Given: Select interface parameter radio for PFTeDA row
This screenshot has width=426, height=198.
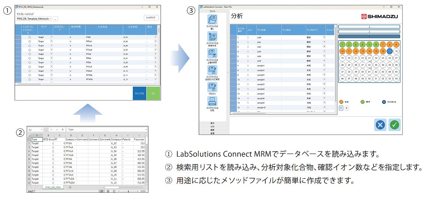Looking at the screenshot, I should coord(30,79).
